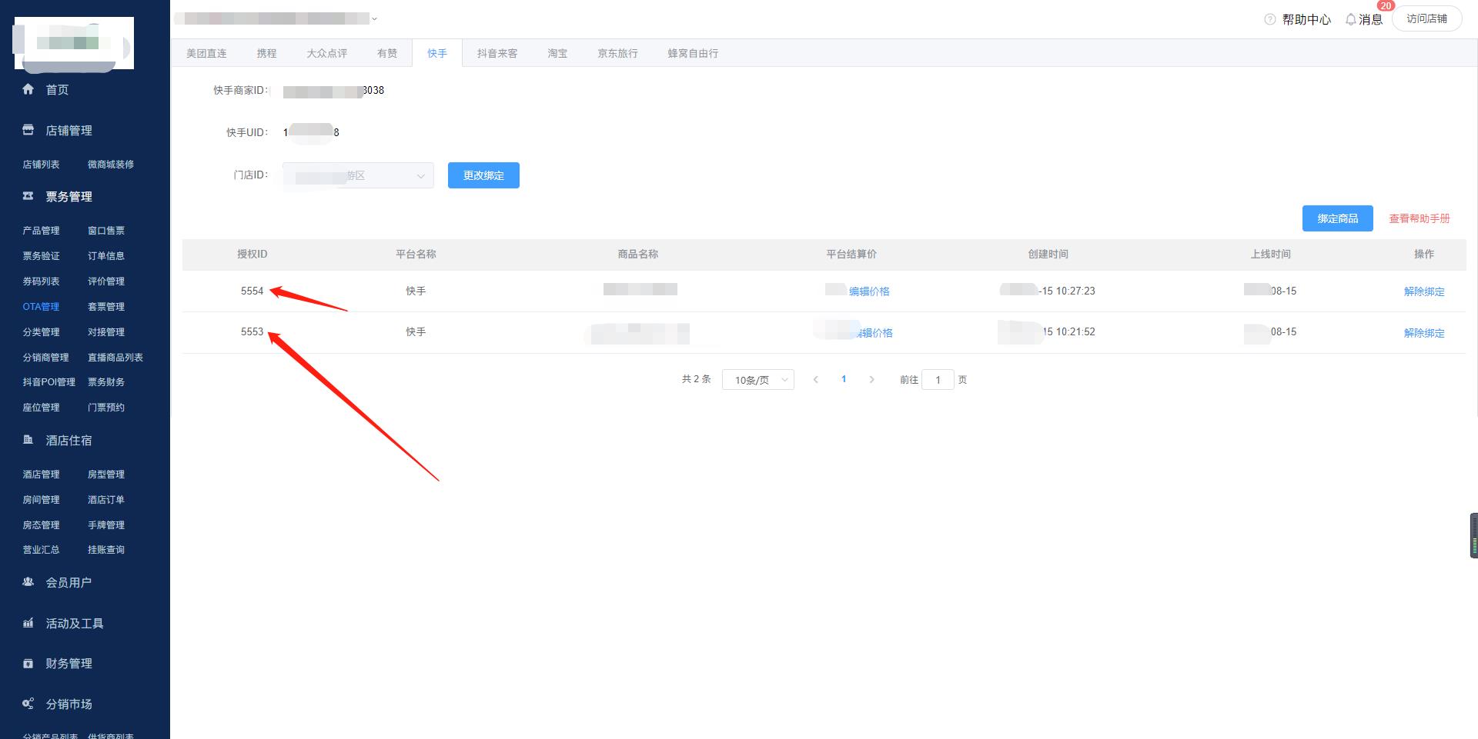
Task: Click the ticket icon beside 票务管理
Action: coord(28,196)
